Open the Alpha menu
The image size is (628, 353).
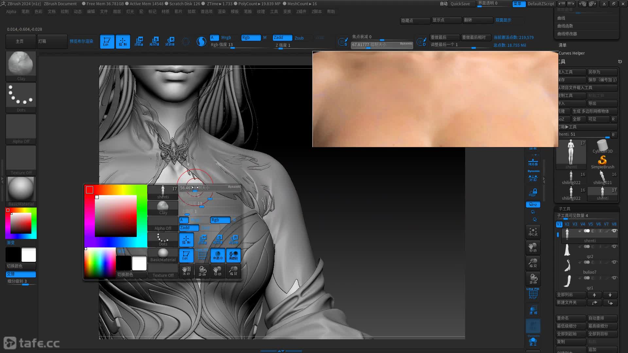point(11,11)
